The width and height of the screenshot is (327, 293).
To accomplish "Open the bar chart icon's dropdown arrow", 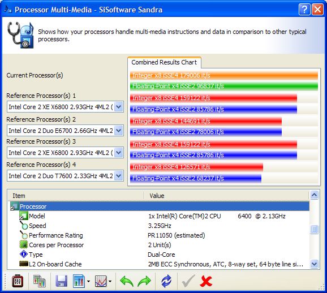I will point(88,281).
